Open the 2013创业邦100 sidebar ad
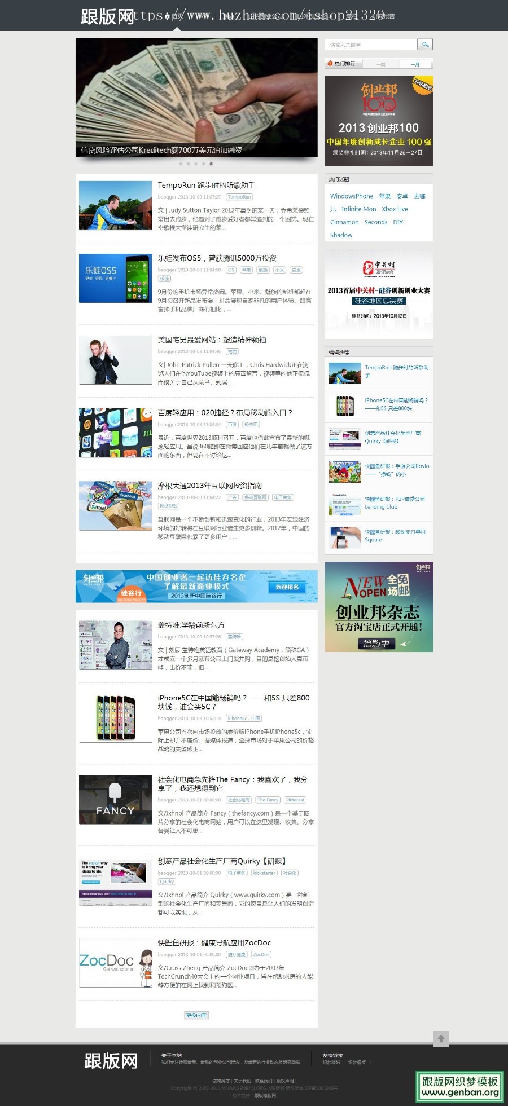The width and height of the screenshot is (508, 1106). coord(379,121)
